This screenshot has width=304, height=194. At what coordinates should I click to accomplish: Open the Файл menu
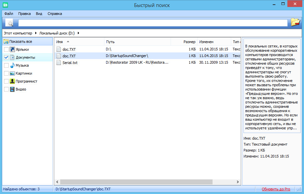pyautogui.click(x=9, y=14)
